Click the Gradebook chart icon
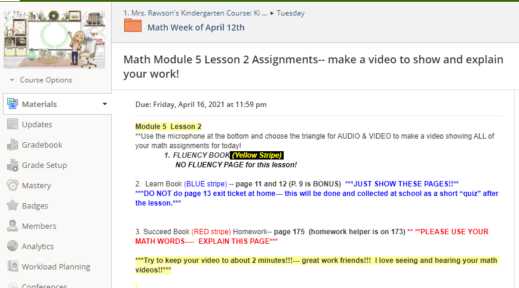The width and height of the screenshot is (519, 288). [x=13, y=145]
